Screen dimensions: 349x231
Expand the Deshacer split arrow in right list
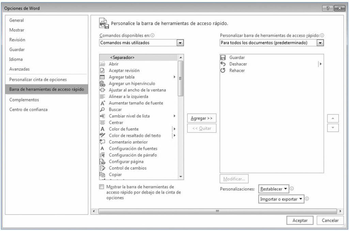(320, 64)
